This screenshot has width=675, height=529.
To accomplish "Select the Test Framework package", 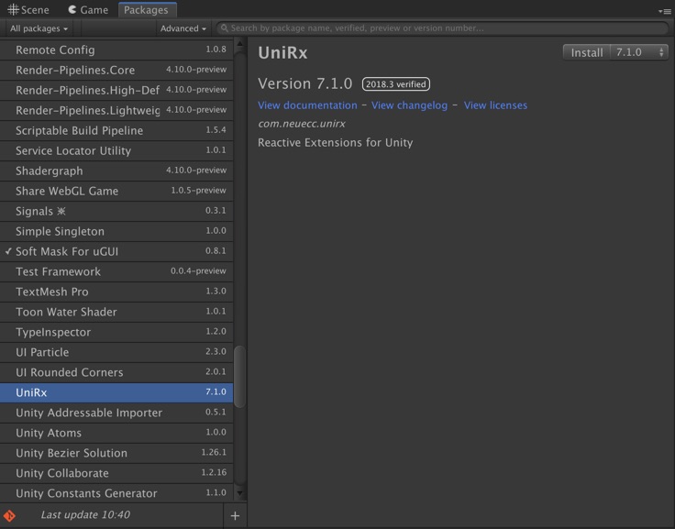I will click(116, 271).
